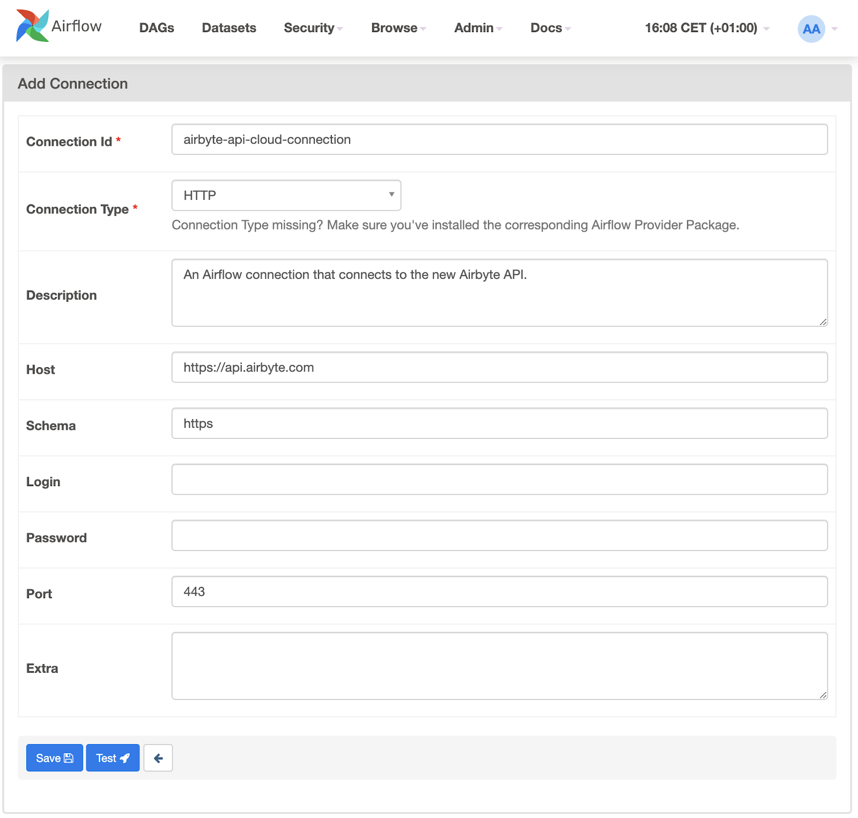Click the back arrow button

158,757
